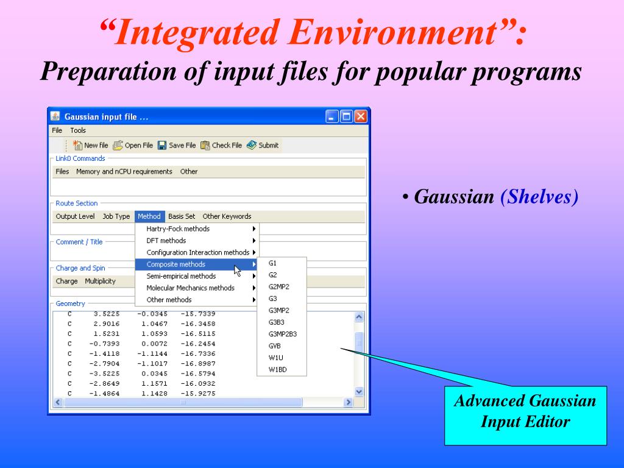Maximize the Gaussian input file window
Screen dimensions: 624x468
[346, 116]
